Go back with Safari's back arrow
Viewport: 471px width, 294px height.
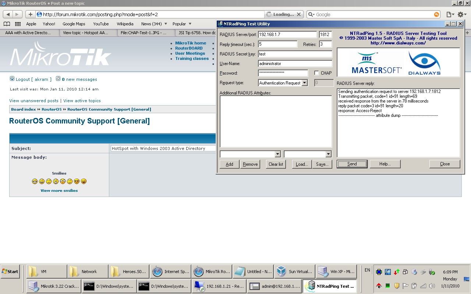pos(8,14)
